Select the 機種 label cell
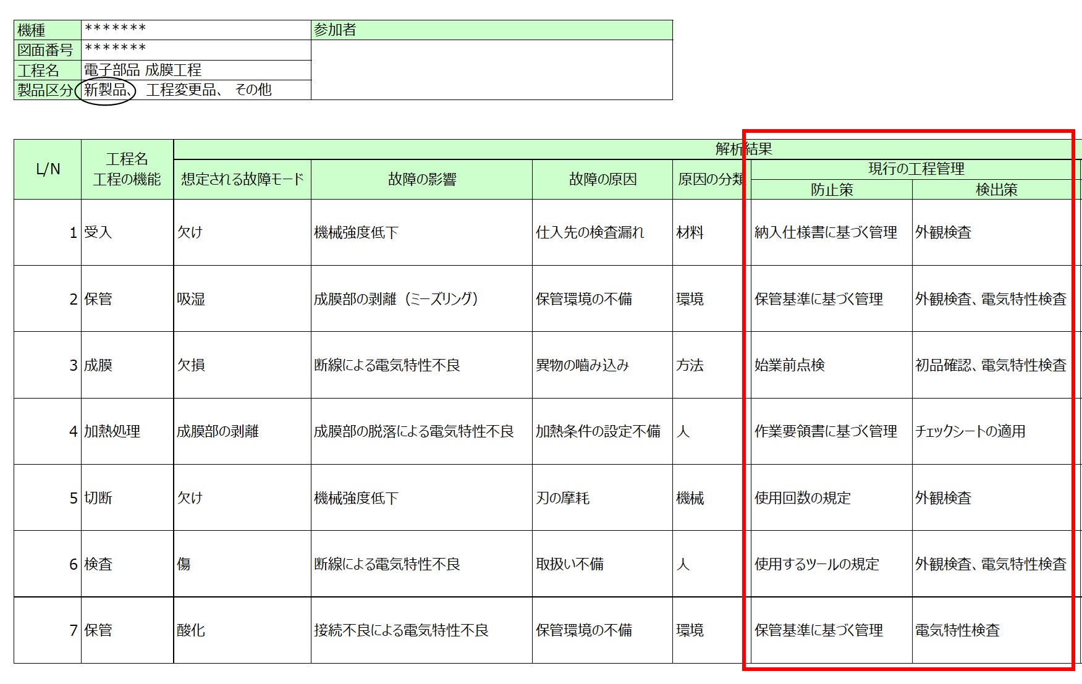The width and height of the screenshot is (1082, 684). pyautogui.click(x=48, y=30)
